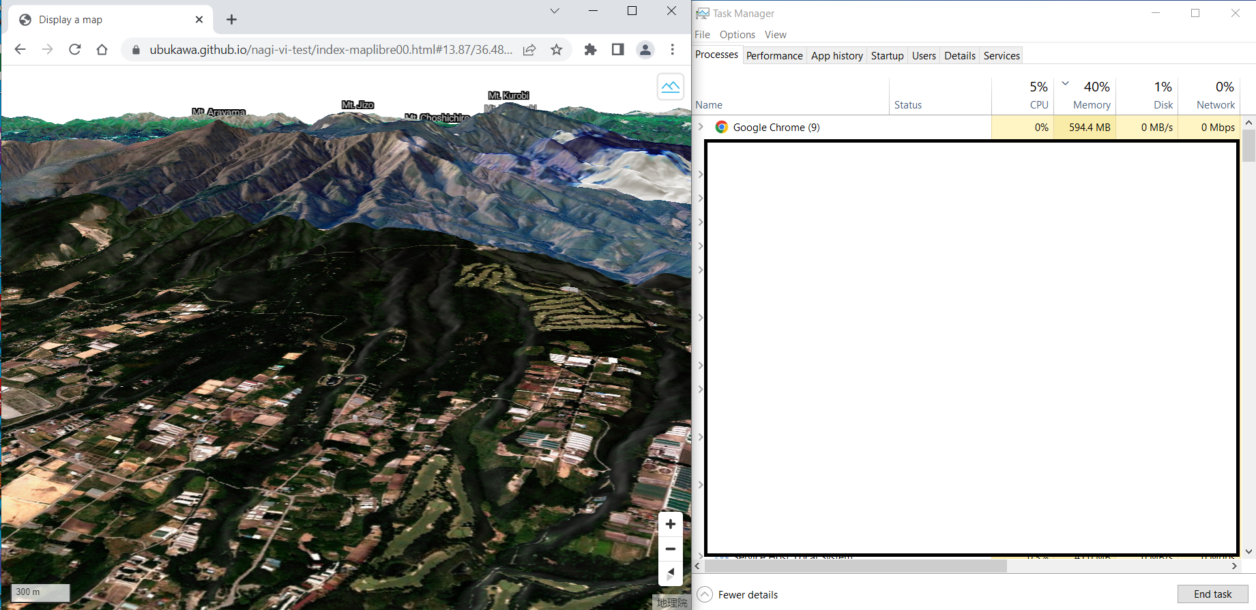Click the 300 m map scale bar
Viewport: 1256px width, 610px height.
[40, 592]
